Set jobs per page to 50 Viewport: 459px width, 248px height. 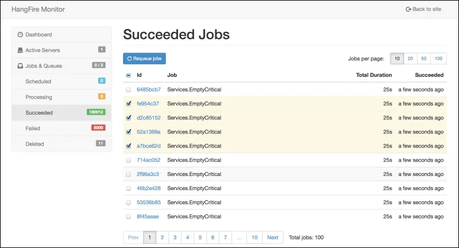coord(424,58)
